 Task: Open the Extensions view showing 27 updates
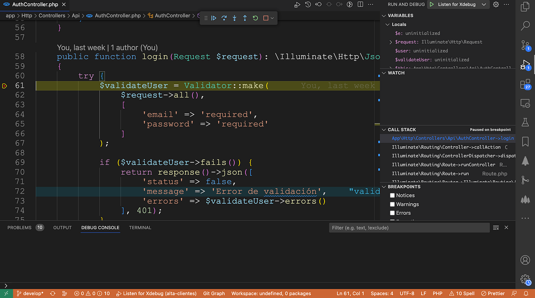[525, 84]
